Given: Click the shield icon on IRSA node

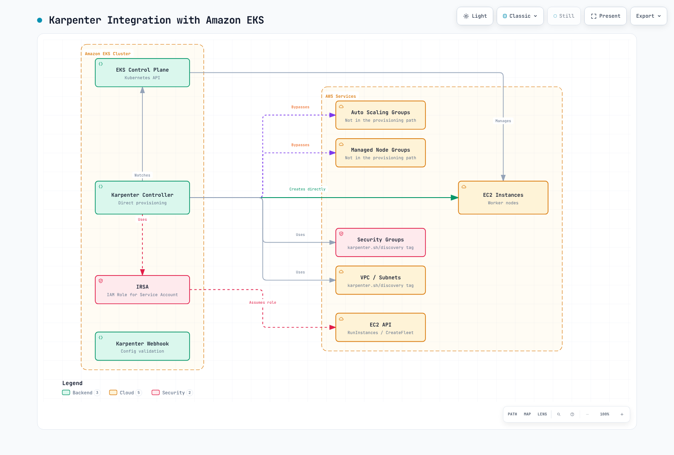Looking at the screenshot, I should pyautogui.click(x=101, y=281).
